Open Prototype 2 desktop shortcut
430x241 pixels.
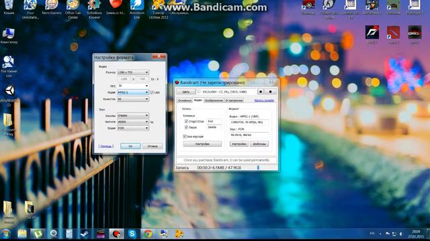point(415,7)
